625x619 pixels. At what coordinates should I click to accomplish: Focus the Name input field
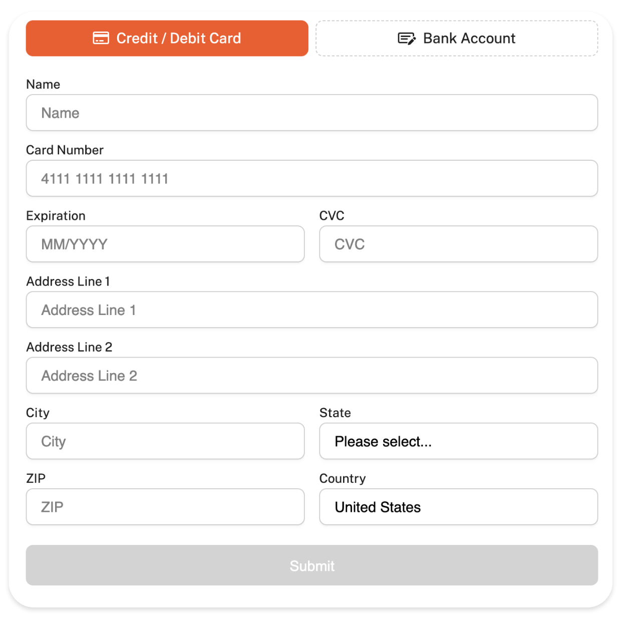pos(311,113)
